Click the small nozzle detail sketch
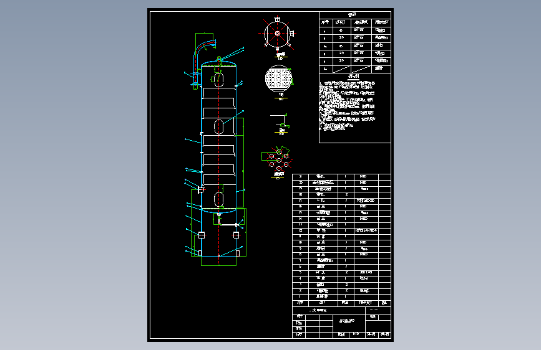 (280, 121)
